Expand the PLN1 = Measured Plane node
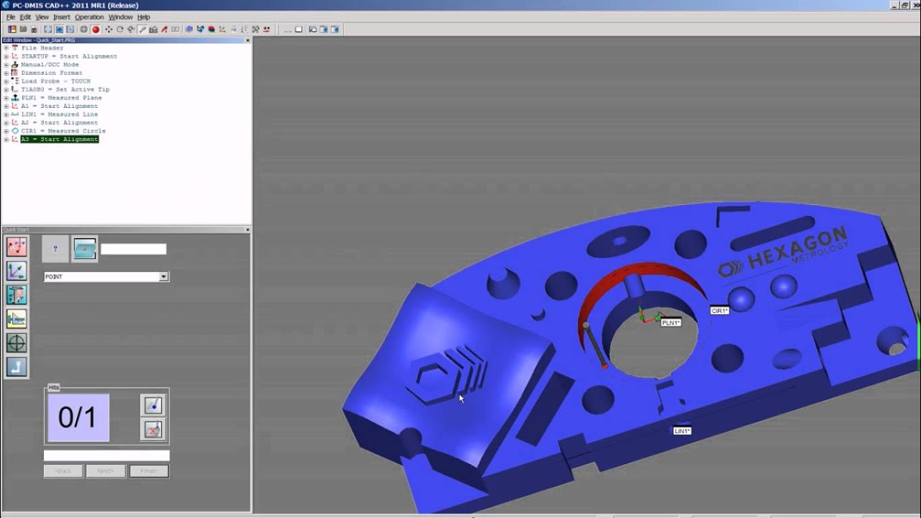 [x=6, y=98]
